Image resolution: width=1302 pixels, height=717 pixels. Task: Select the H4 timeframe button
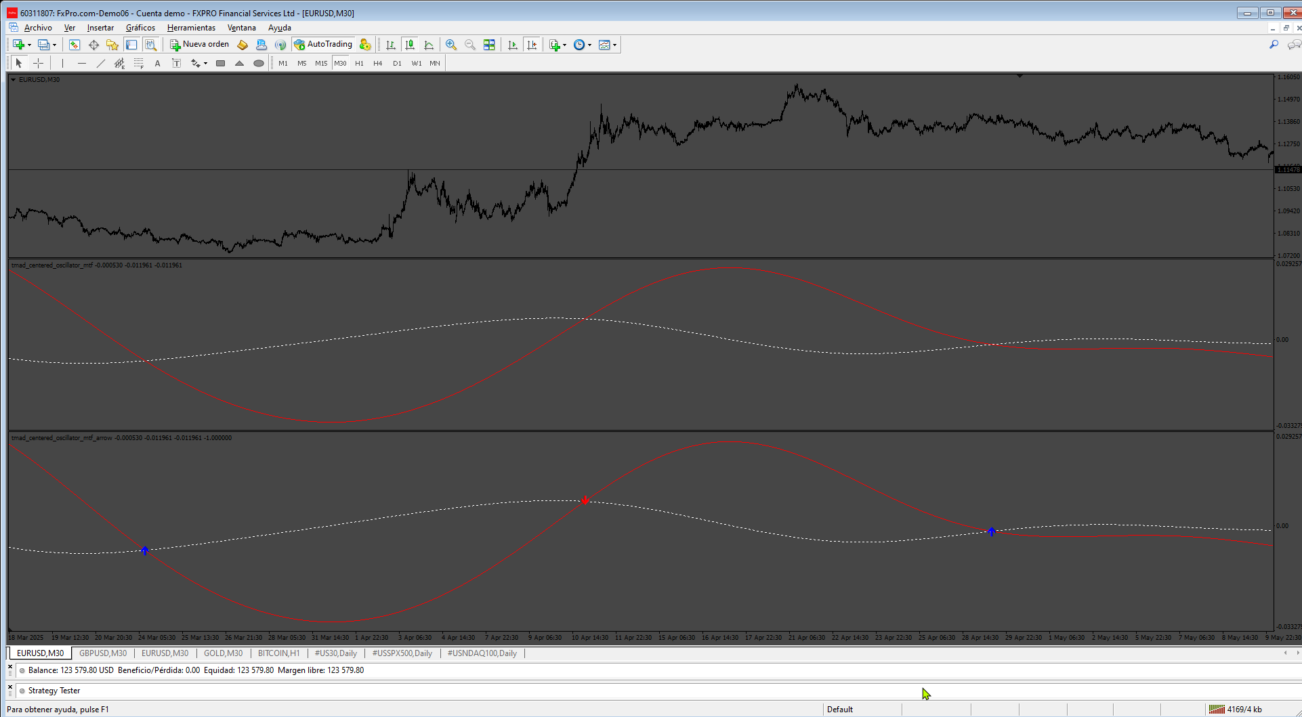[378, 63]
